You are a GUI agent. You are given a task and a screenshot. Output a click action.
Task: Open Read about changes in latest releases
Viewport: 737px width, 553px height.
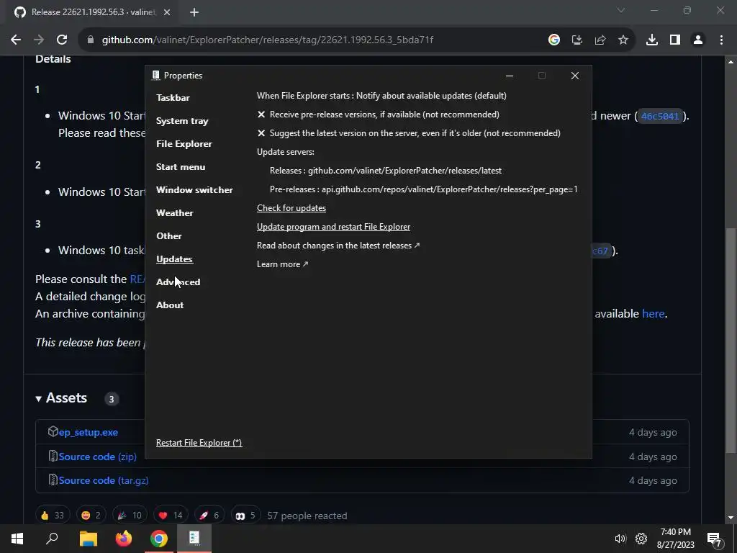[338, 246]
